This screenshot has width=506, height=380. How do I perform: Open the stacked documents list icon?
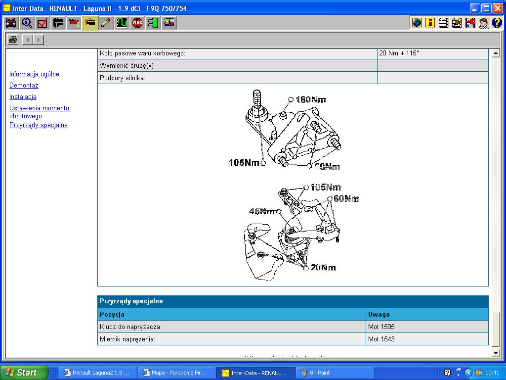click(x=443, y=23)
